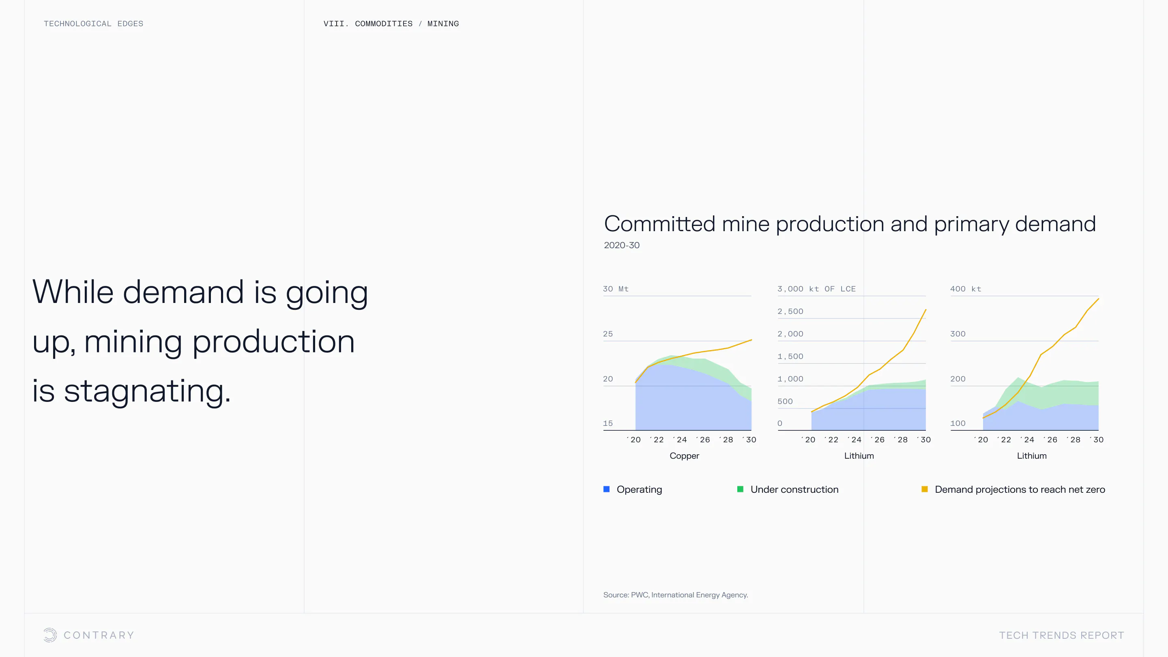Click the Under construction legend text
The height and width of the screenshot is (657, 1168).
(x=794, y=489)
